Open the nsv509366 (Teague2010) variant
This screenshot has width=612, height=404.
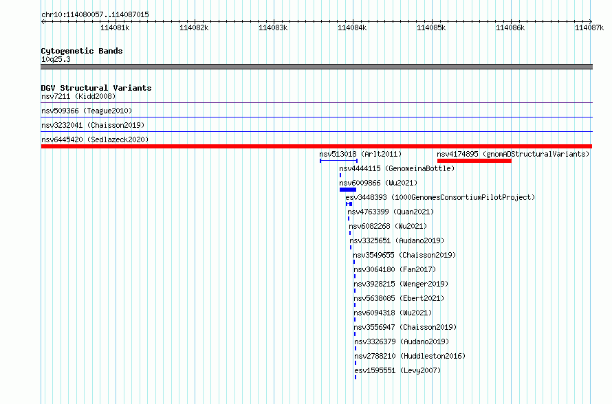point(87,111)
